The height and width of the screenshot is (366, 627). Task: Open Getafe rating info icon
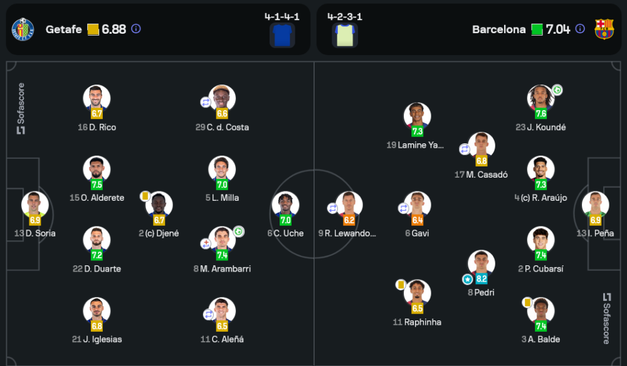(x=136, y=29)
